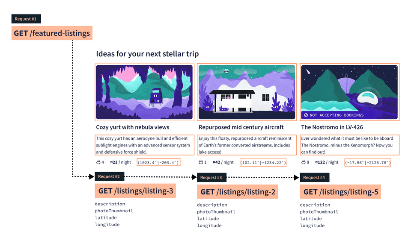Click the yurt coordinates (1023.4°|-203.4°)

[158, 162]
